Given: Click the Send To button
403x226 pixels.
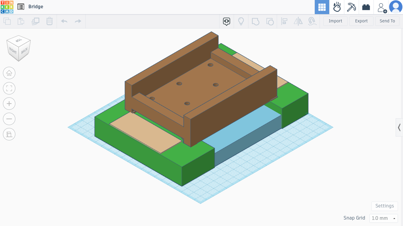Looking at the screenshot, I should point(387,21).
